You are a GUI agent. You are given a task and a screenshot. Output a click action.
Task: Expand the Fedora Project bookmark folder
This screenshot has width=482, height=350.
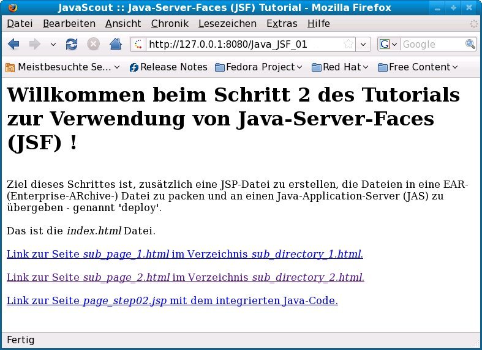(259, 67)
